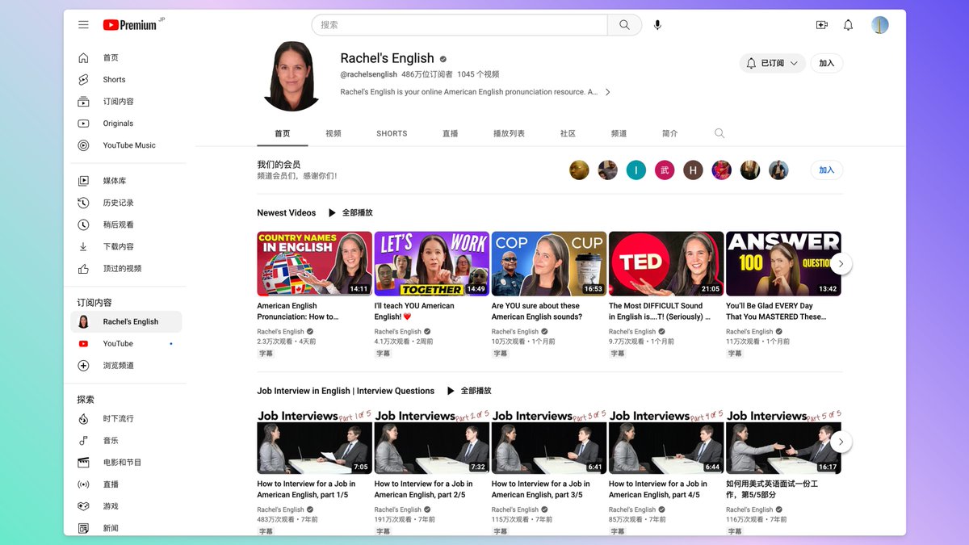Viewport: 969px width, 545px height.
Task: Click the search input field
Action: coord(459,25)
